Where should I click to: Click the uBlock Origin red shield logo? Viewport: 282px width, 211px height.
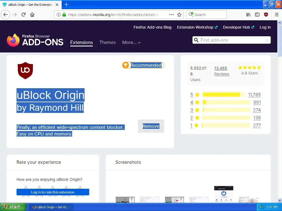pos(25,71)
